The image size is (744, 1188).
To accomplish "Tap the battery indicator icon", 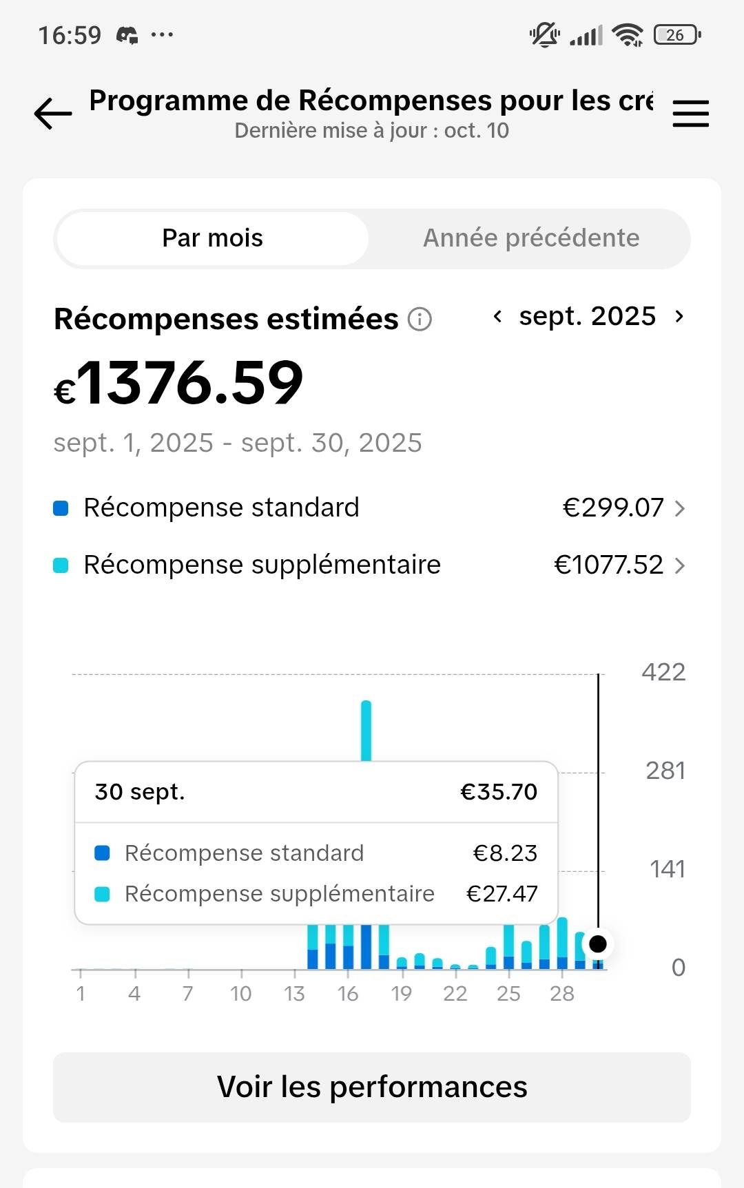I will coord(676,34).
